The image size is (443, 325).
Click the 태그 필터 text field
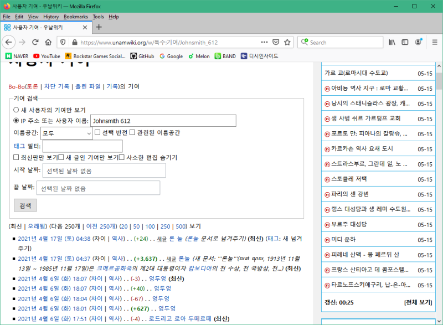point(83,146)
